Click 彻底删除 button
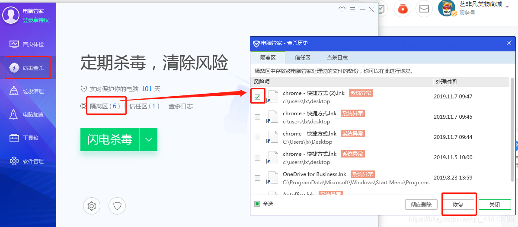The image size is (518, 227). 421,205
